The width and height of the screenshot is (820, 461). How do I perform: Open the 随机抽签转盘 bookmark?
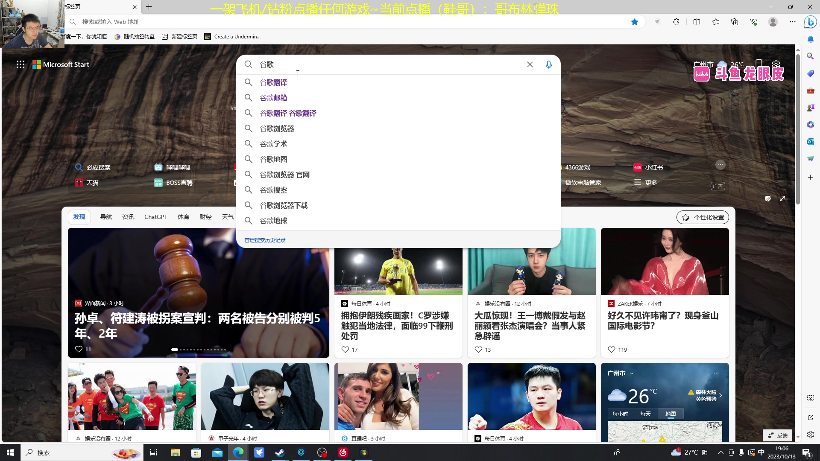click(x=134, y=37)
